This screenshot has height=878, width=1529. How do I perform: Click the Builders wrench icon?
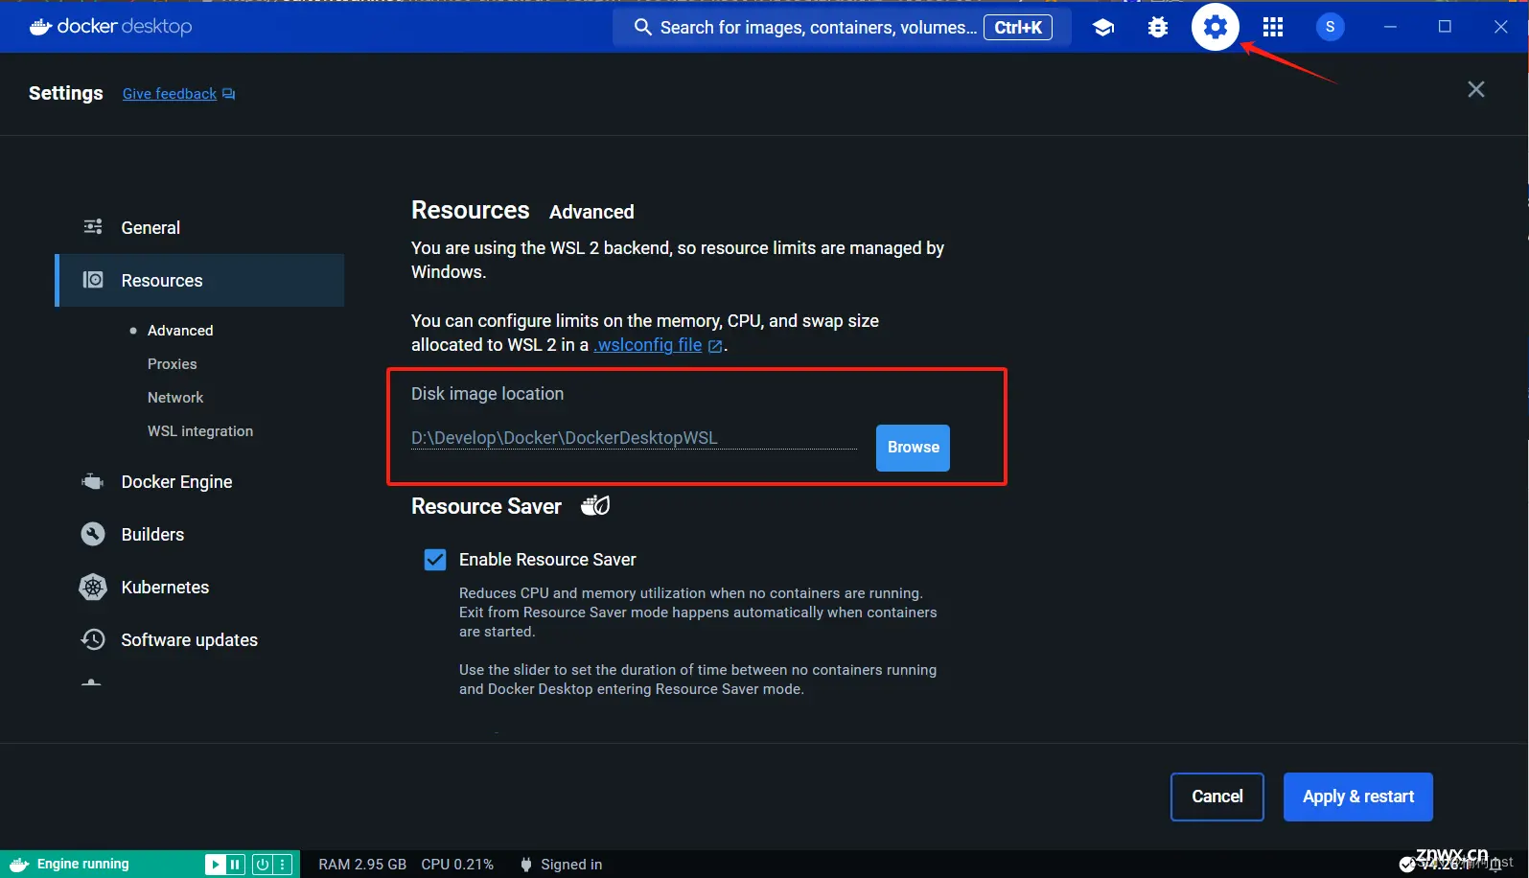coord(93,534)
